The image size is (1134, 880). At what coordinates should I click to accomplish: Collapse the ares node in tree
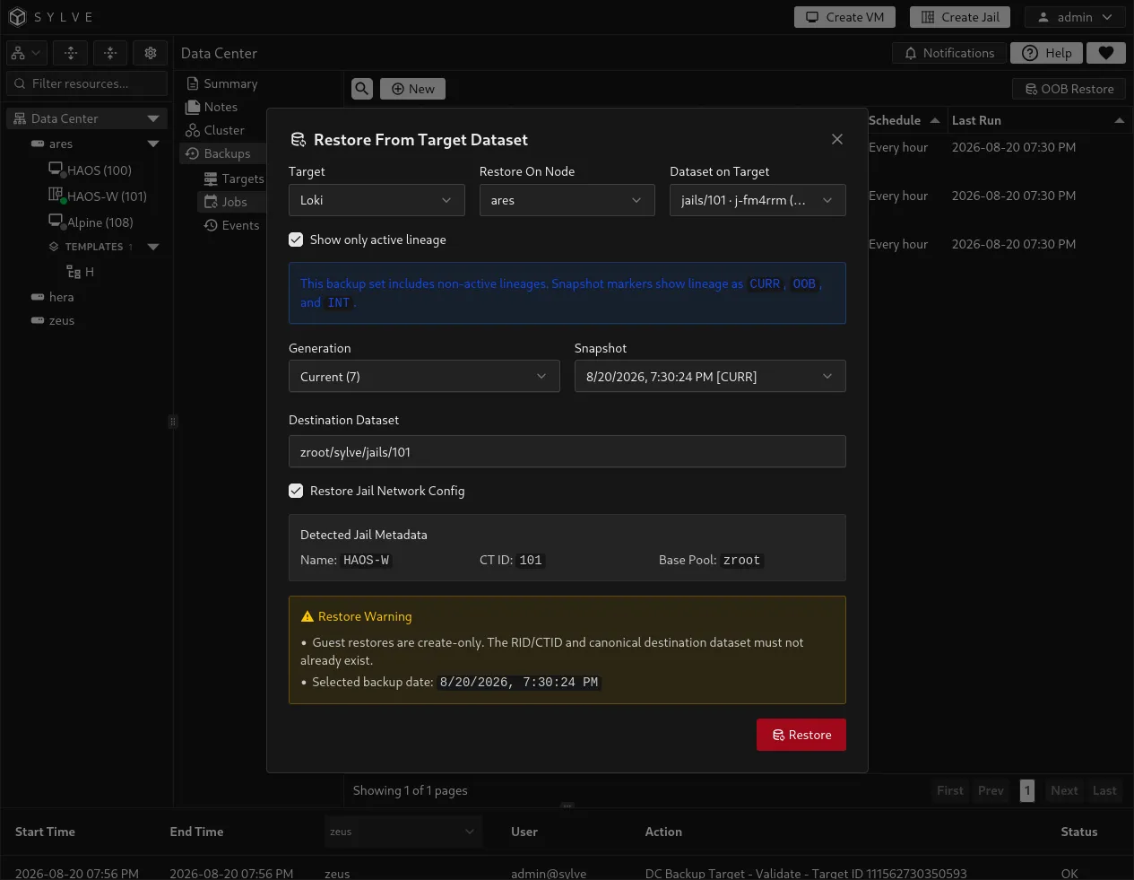coord(153,144)
